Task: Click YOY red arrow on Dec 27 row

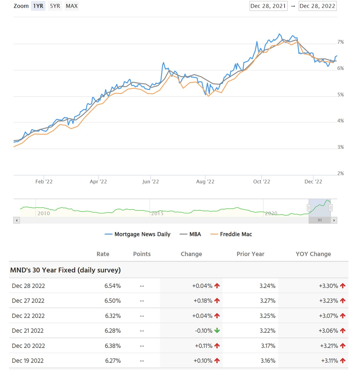Action: 343,301
